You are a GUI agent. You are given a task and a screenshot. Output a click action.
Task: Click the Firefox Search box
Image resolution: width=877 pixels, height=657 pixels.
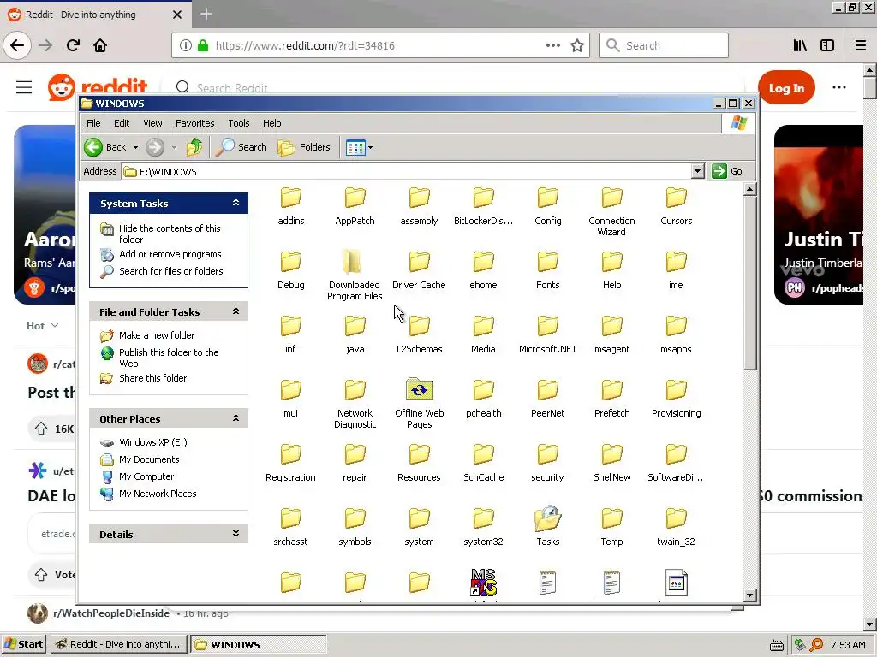pyautogui.click(x=664, y=45)
